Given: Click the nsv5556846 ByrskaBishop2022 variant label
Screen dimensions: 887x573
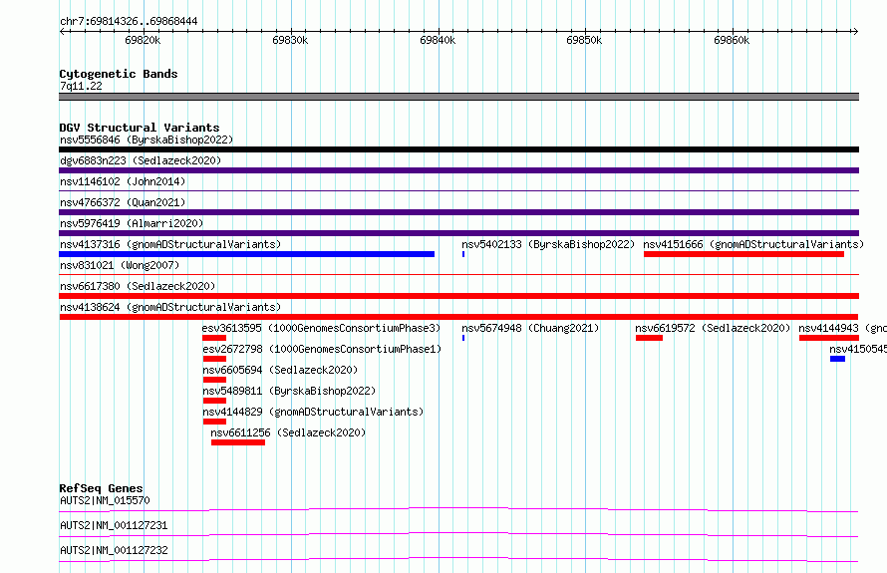Looking at the screenshot, I should (147, 140).
